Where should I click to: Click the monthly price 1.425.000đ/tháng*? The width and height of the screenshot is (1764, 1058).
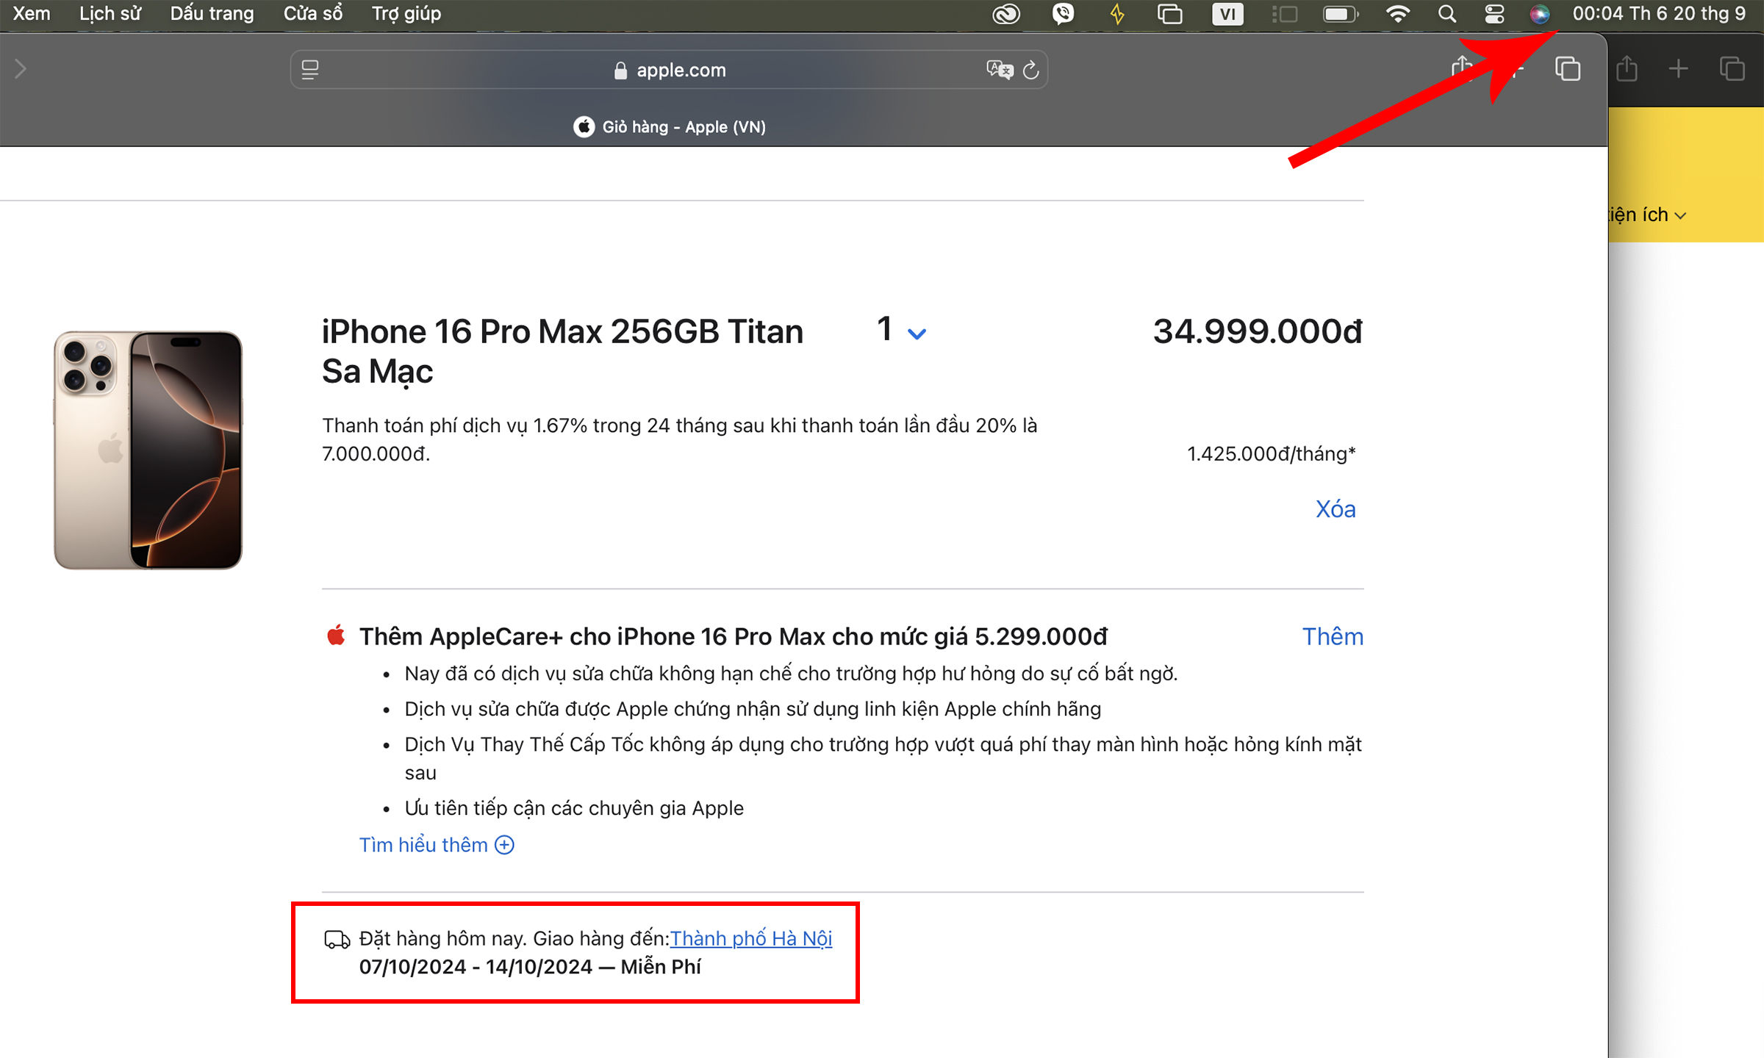[x=1271, y=454]
